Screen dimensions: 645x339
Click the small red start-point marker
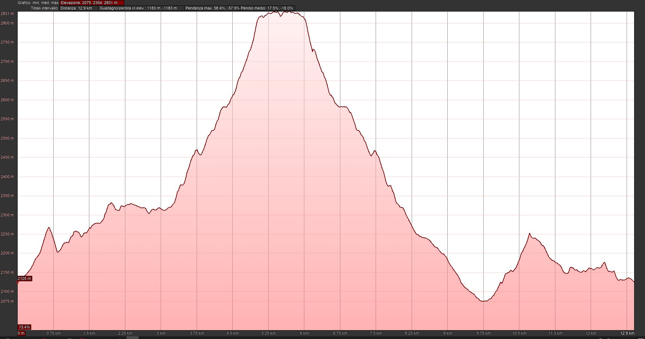[18, 282]
